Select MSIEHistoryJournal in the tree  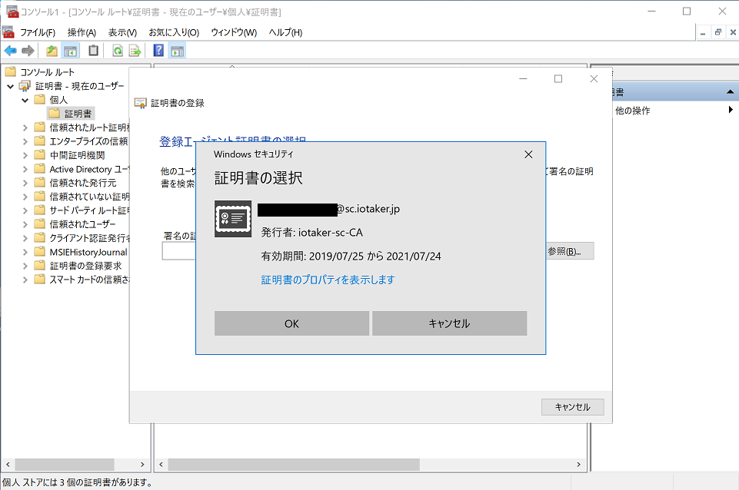[x=88, y=252]
